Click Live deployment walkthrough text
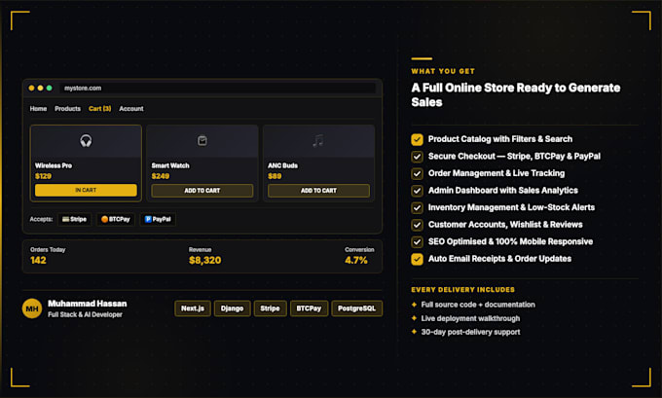The height and width of the screenshot is (398, 662). [x=470, y=318]
